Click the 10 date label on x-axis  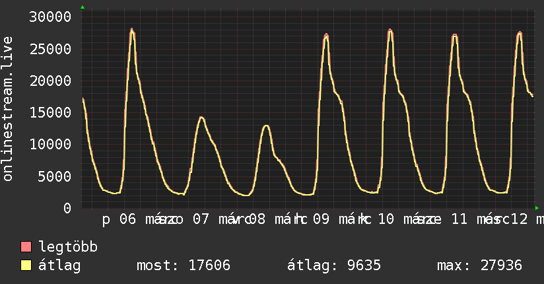[x=386, y=219]
